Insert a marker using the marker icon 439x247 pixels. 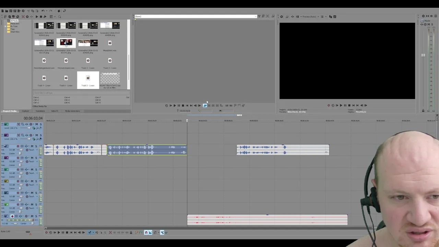tap(137, 233)
